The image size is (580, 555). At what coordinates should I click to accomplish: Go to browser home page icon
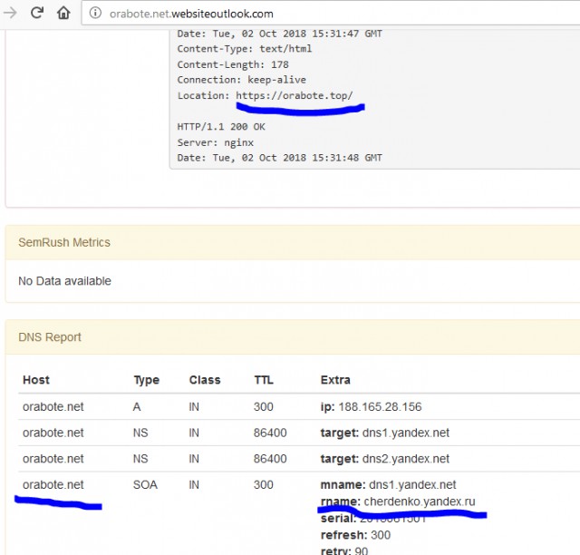coord(63,14)
